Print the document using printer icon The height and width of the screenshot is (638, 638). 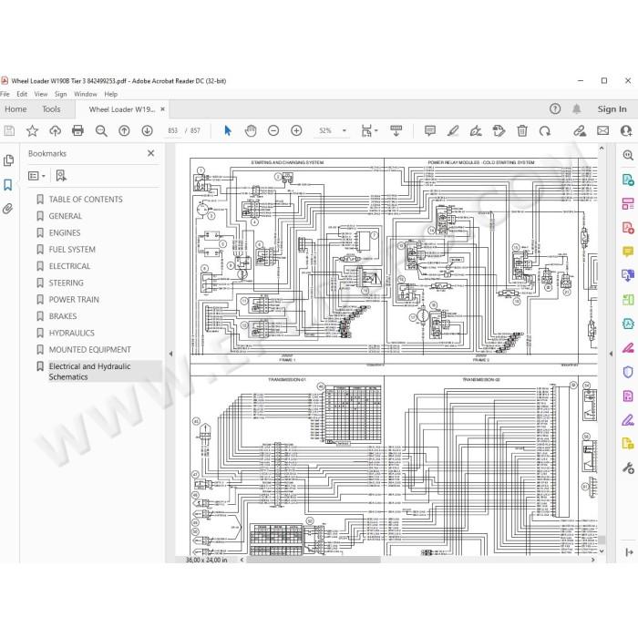(x=77, y=130)
